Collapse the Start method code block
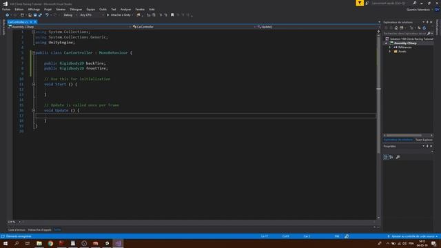 coord(34,84)
